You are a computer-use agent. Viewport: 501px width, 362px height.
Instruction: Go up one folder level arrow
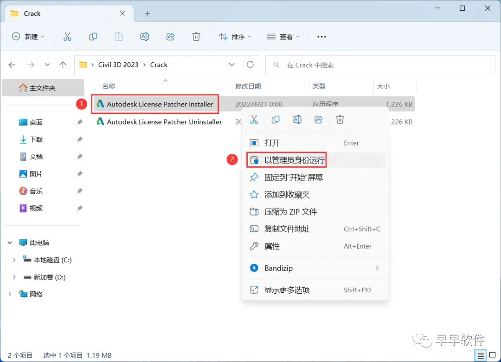[63, 65]
